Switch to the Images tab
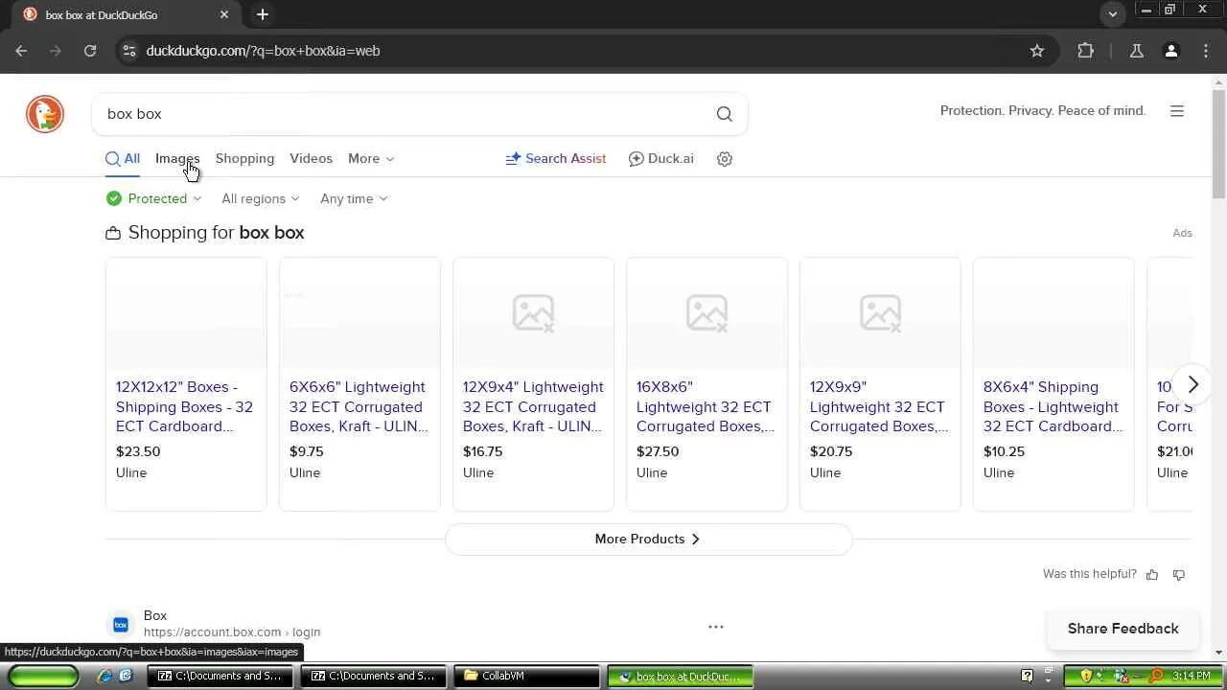The image size is (1227, 690). click(x=177, y=159)
